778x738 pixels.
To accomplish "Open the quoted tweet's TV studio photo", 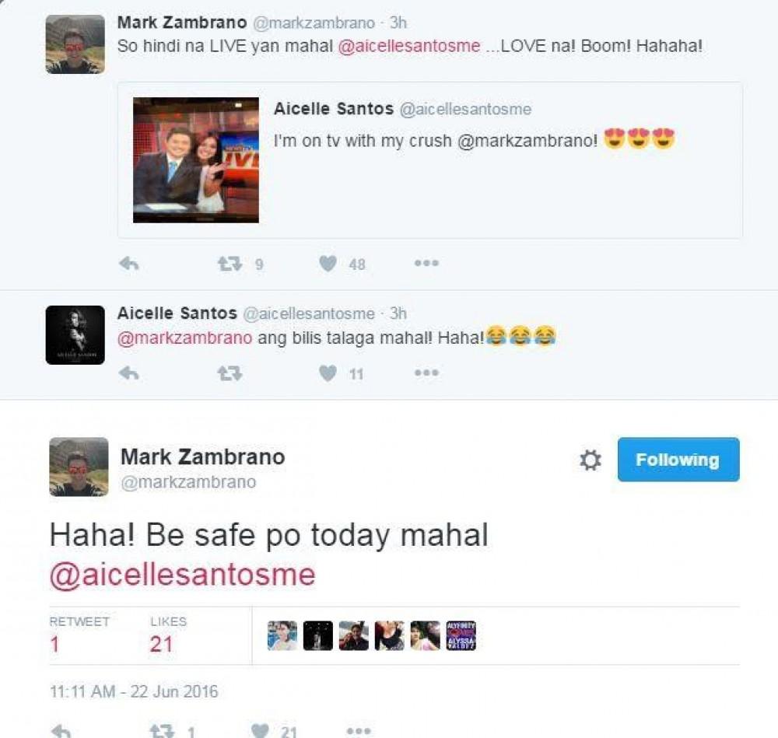I will pos(196,160).
